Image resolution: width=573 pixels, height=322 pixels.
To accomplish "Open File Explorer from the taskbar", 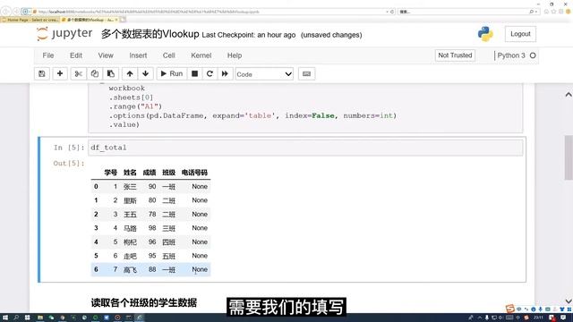I will [39, 318].
